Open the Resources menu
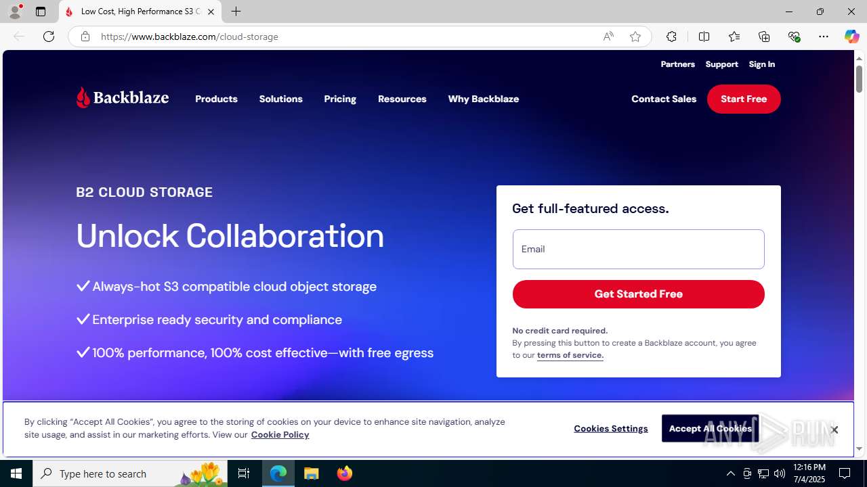This screenshot has width=867, height=487. click(x=402, y=99)
